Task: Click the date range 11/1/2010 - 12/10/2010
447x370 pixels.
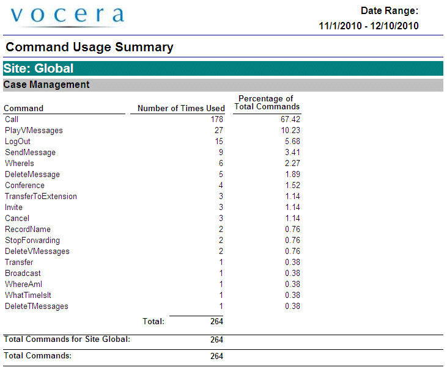Action: click(369, 26)
